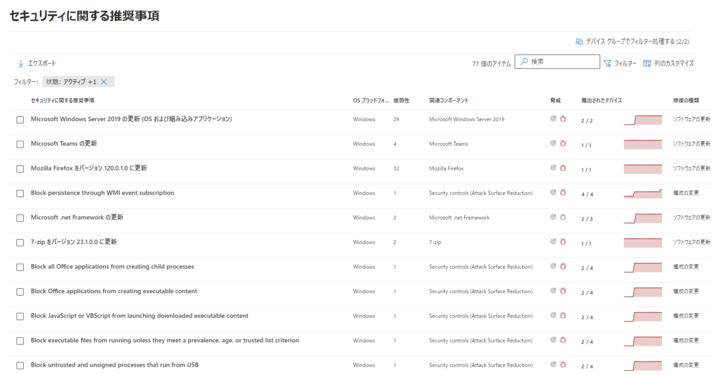Viewport: 713px width, 375px height.
Task: Click the 4 / 4 exposed devices value
Action: pos(586,194)
